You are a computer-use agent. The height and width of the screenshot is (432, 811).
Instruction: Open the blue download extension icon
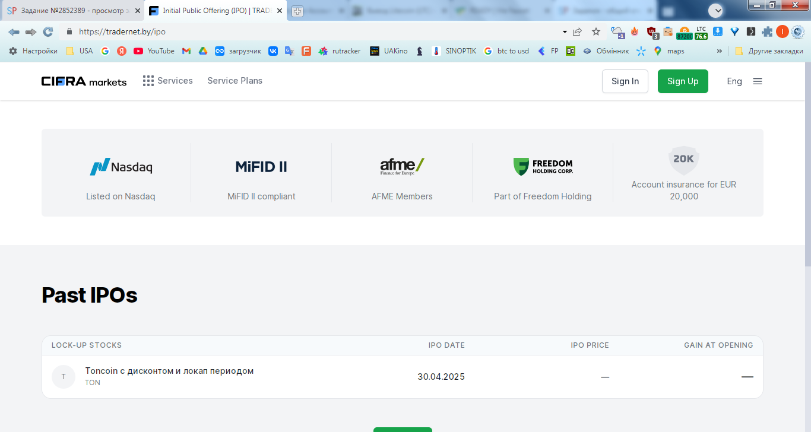point(718,31)
